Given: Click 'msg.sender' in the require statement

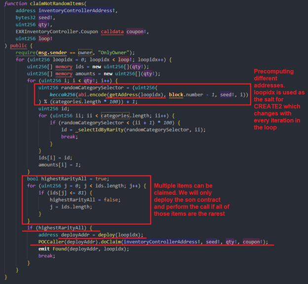Looking at the screenshot, I should (52, 53).
